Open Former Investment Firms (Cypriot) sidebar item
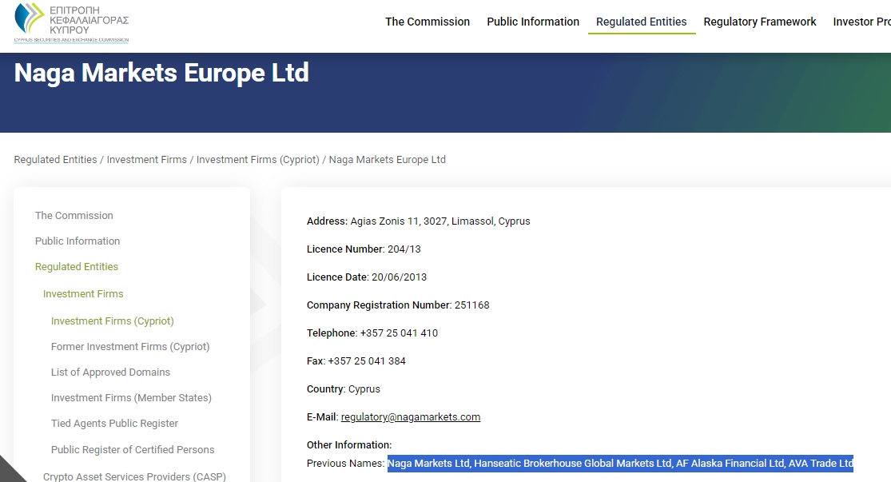Viewport: 891px width, 482px height. pos(130,347)
